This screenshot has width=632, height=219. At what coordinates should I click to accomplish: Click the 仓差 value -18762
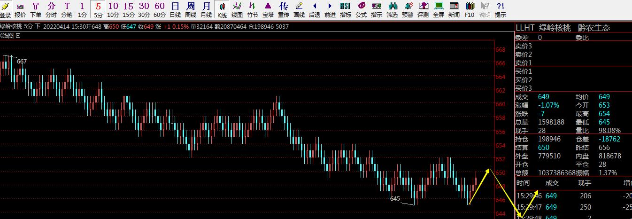(609, 139)
